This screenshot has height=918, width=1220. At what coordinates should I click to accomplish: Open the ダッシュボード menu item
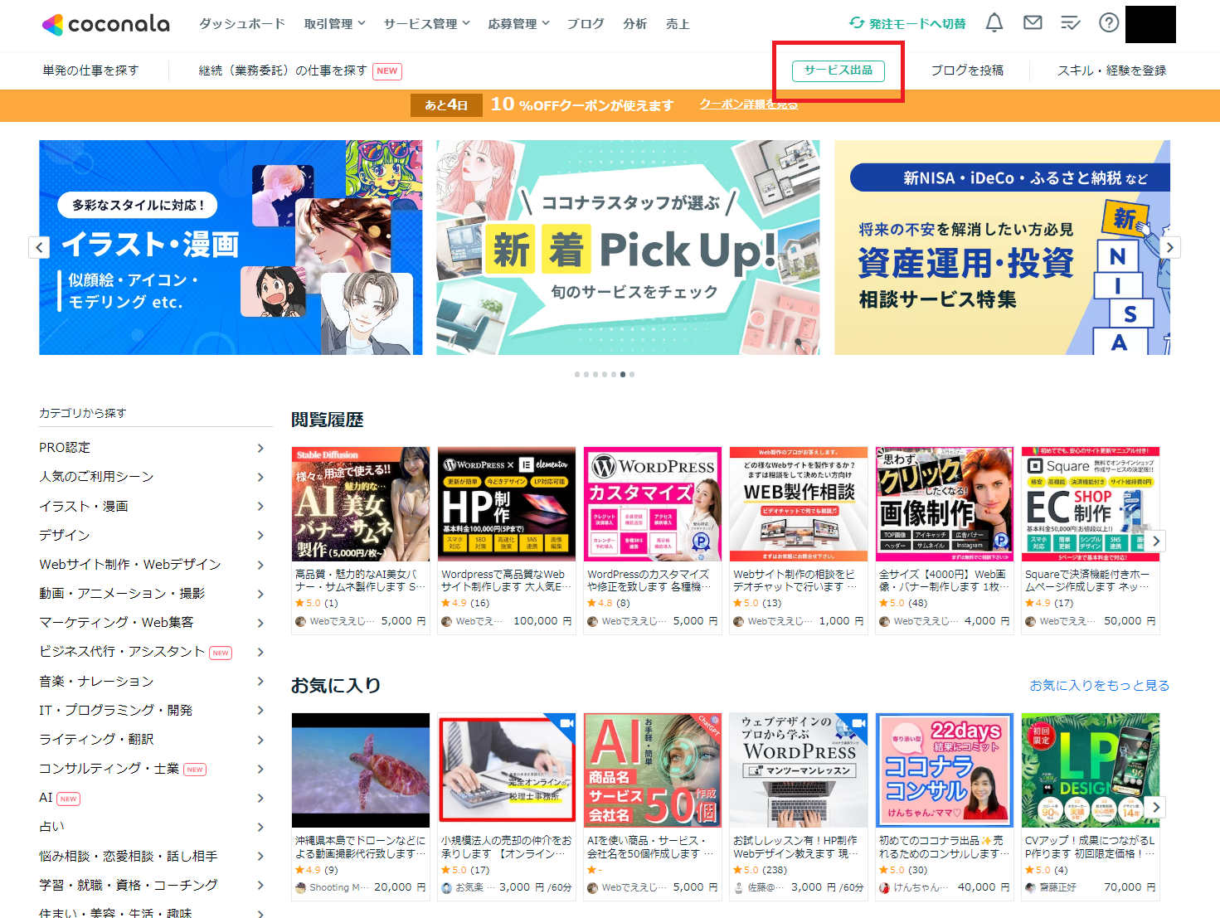tap(242, 24)
